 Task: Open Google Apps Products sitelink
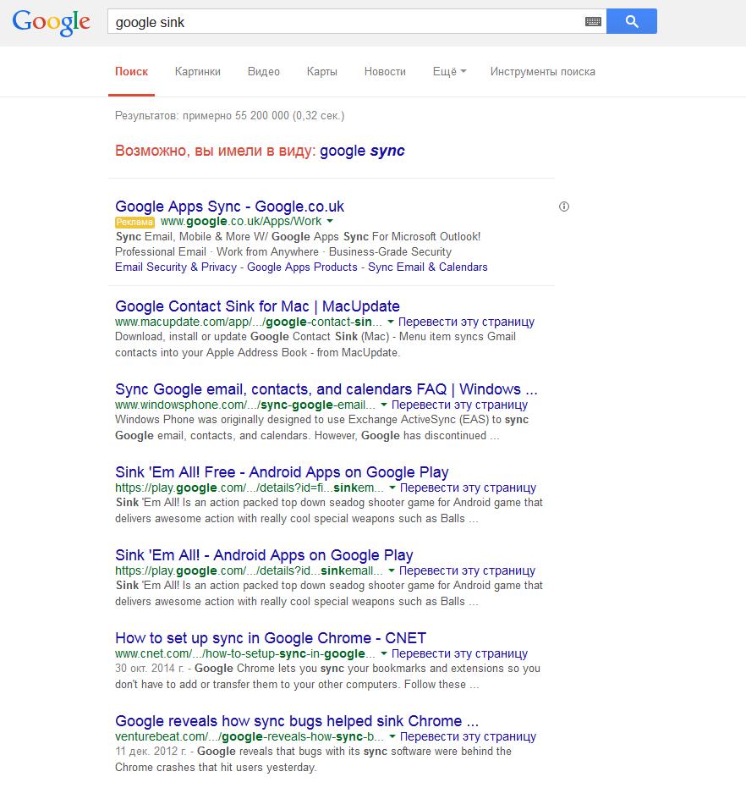point(302,267)
